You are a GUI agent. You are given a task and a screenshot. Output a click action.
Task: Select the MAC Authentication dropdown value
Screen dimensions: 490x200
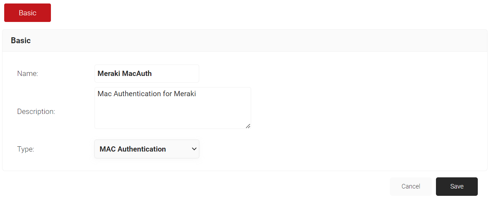click(133, 149)
